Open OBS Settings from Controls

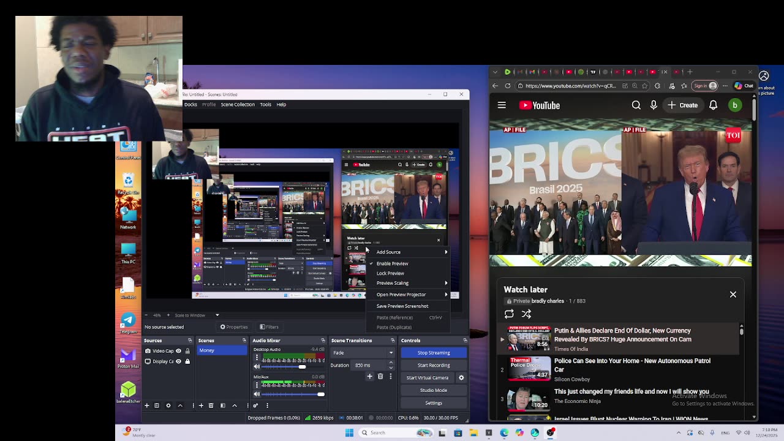(x=434, y=403)
